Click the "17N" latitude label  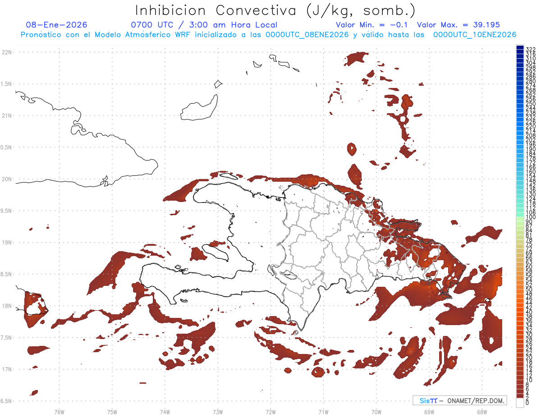pos(6,369)
